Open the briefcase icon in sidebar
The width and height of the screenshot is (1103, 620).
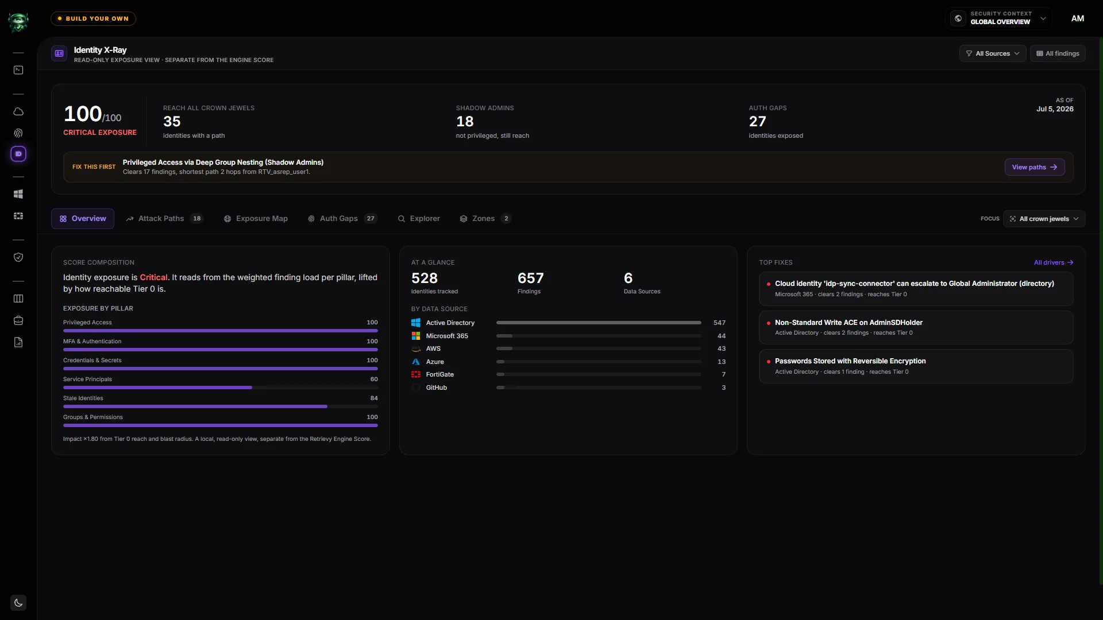click(x=18, y=320)
